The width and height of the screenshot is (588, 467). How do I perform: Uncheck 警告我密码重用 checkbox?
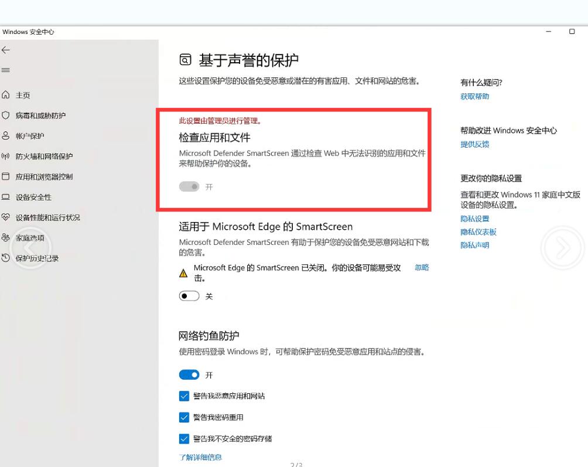pyautogui.click(x=184, y=417)
